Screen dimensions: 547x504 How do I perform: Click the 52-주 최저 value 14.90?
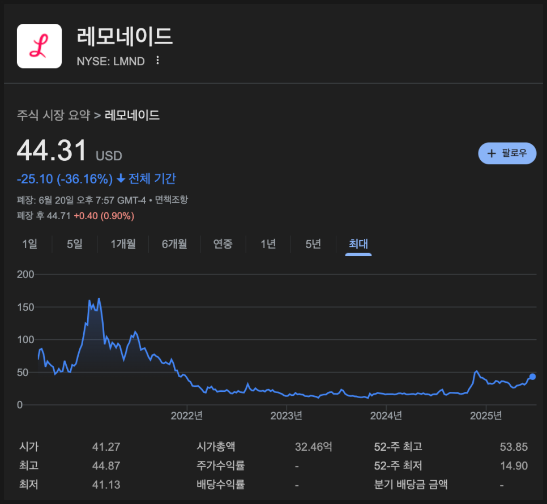click(x=514, y=465)
